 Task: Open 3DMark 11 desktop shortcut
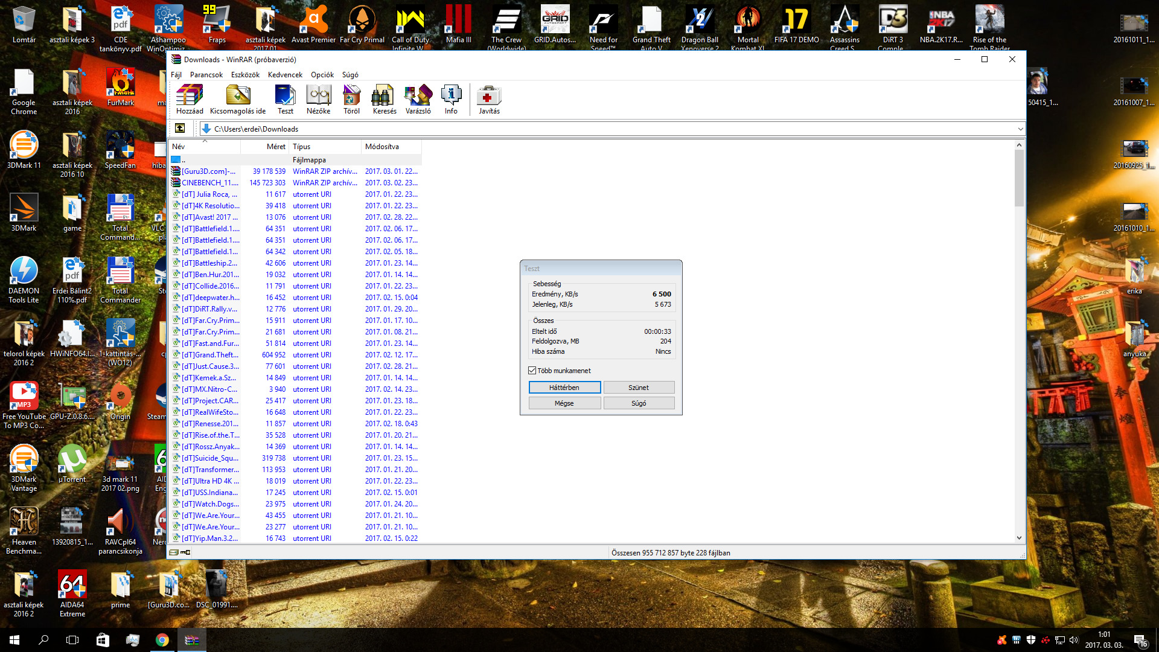pos(24,151)
